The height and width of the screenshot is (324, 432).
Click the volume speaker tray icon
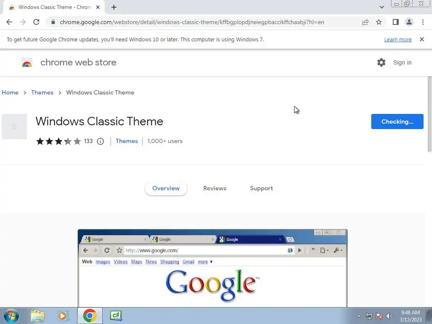click(x=389, y=316)
